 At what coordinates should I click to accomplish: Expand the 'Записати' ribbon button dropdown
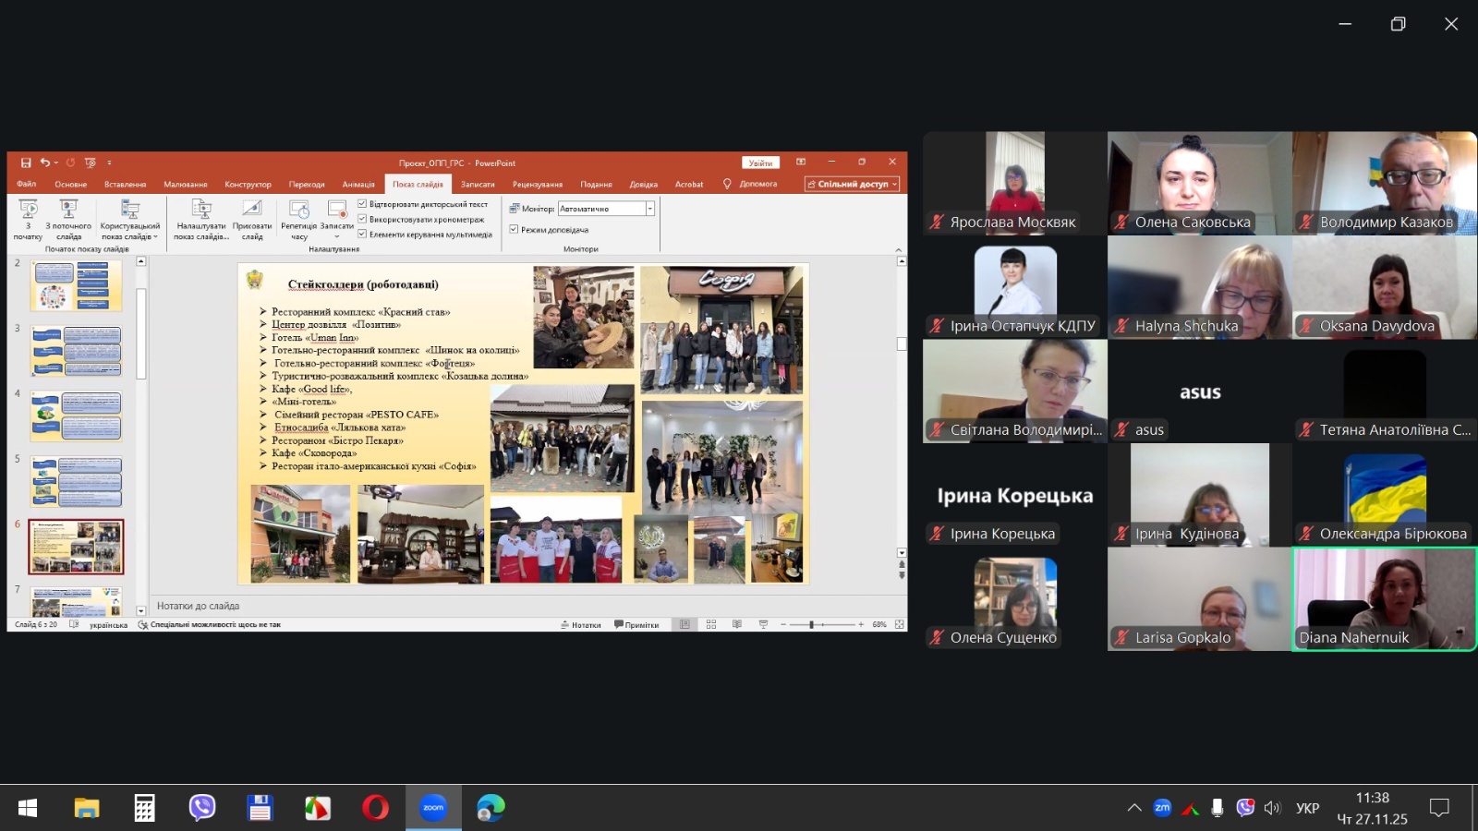pos(336,236)
